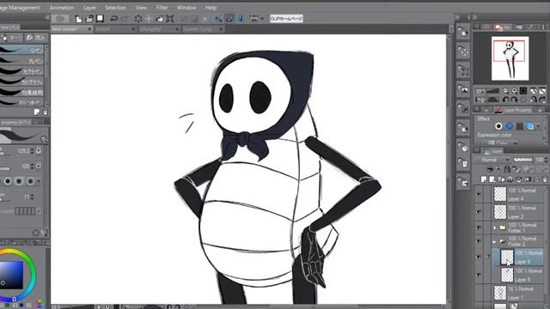Select the Border effect circle icon
550x309 pixels.
pos(498,126)
